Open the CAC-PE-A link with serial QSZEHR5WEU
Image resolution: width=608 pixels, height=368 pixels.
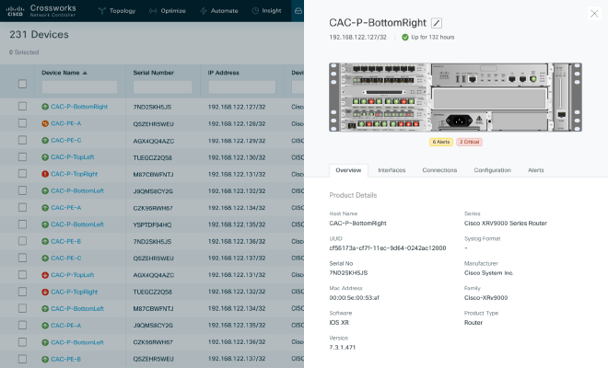[66, 123]
